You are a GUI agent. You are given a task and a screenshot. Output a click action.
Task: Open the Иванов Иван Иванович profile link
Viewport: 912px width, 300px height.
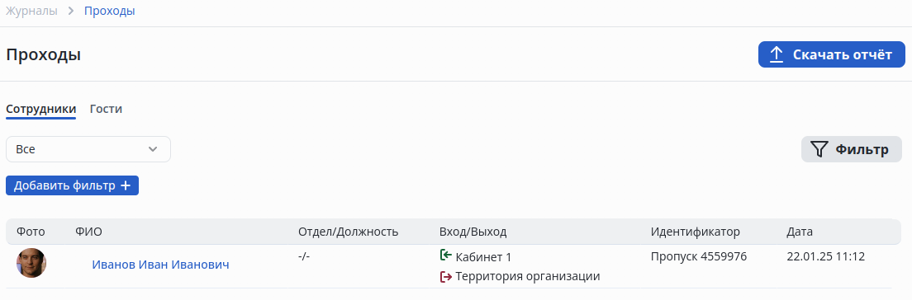tap(160, 265)
